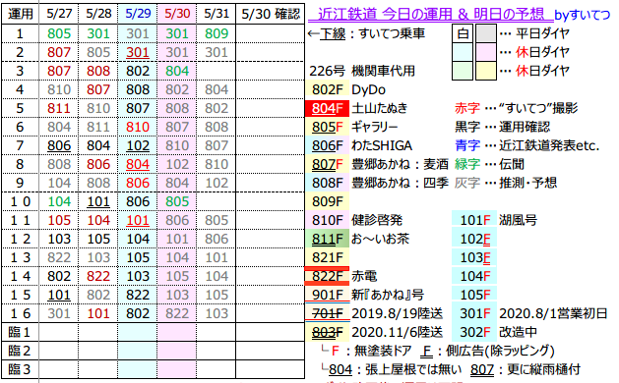Screen dimensions: 619x383
Task: Select the 802F DyDo legend cell
Action: click(328, 89)
